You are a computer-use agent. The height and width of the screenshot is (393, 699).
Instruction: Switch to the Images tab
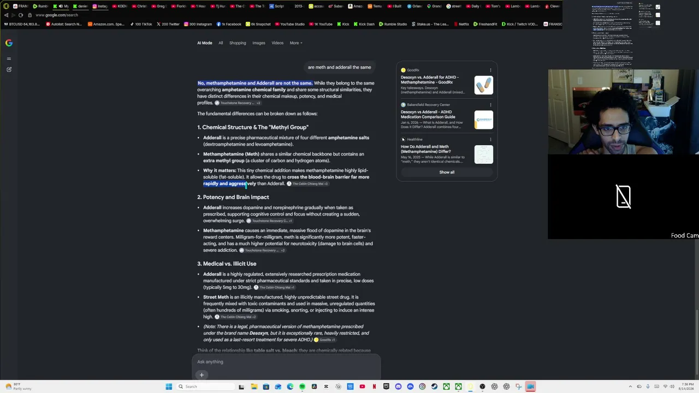(x=258, y=43)
